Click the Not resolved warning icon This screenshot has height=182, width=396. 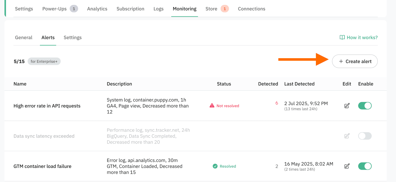pyautogui.click(x=212, y=106)
